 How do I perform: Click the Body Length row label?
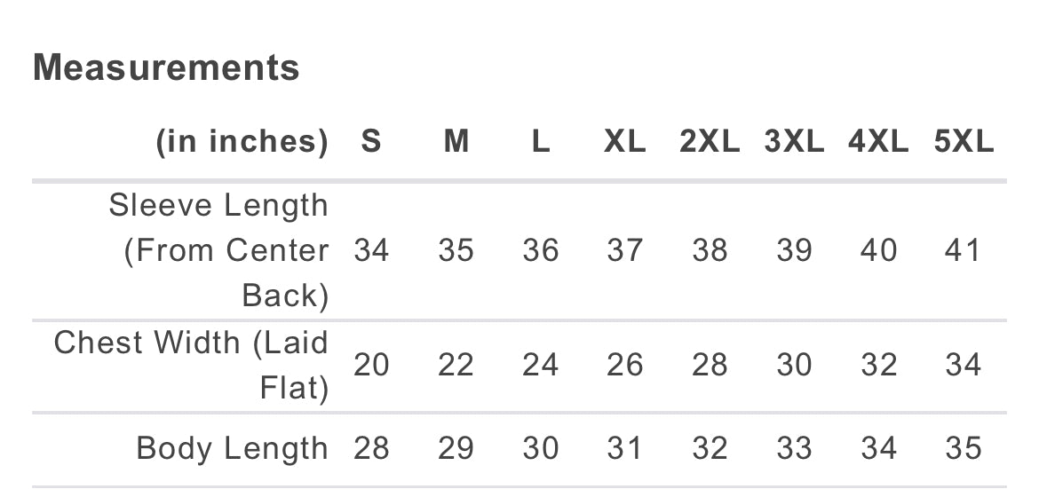[x=233, y=449]
